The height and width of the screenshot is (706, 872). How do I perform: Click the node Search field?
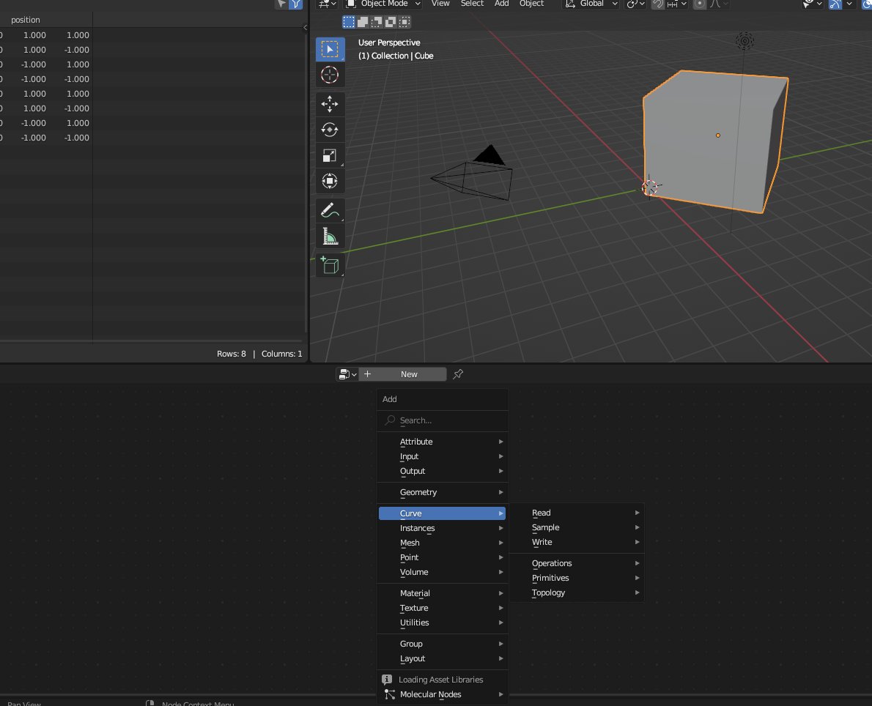coord(443,421)
